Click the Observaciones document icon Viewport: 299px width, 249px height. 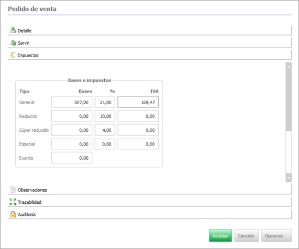coord(13,190)
